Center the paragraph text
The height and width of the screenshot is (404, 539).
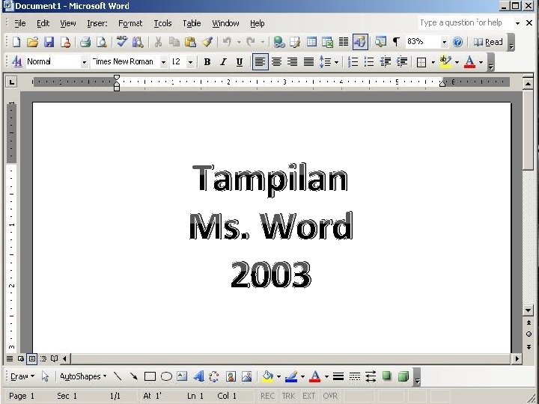click(x=276, y=62)
